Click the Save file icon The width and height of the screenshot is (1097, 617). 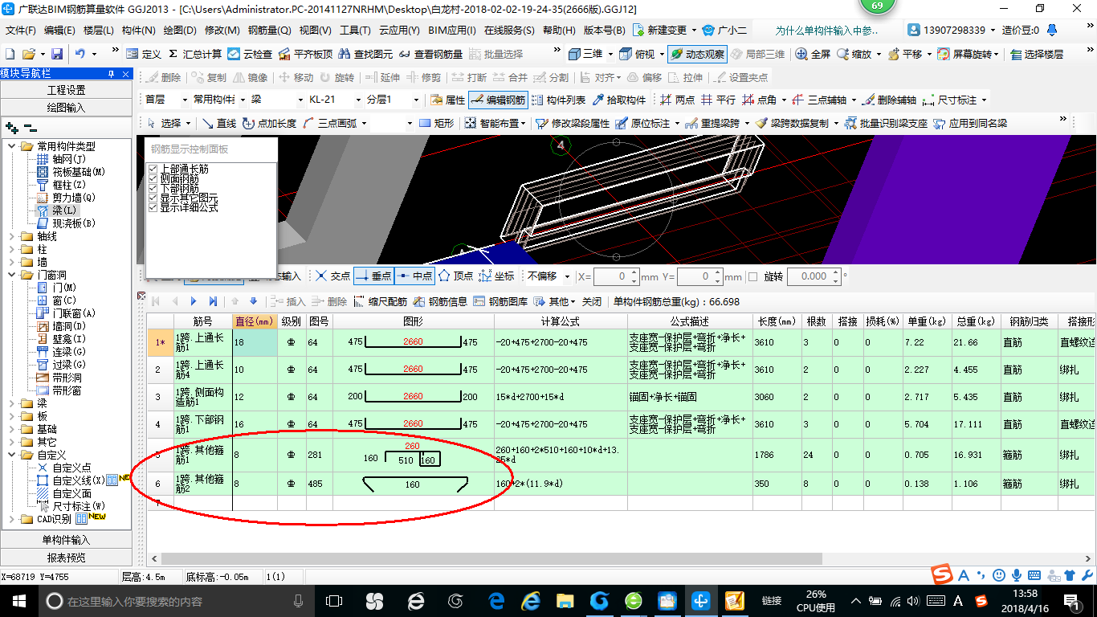(57, 54)
